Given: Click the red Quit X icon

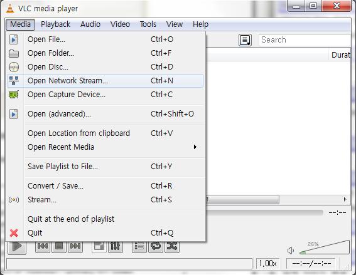Looking at the screenshot, I should coord(14,233).
